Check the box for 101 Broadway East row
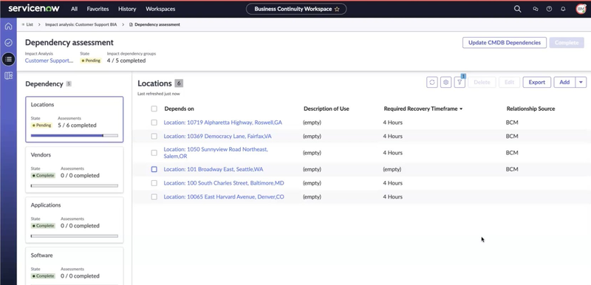591x285 pixels. pyautogui.click(x=154, y=169)
